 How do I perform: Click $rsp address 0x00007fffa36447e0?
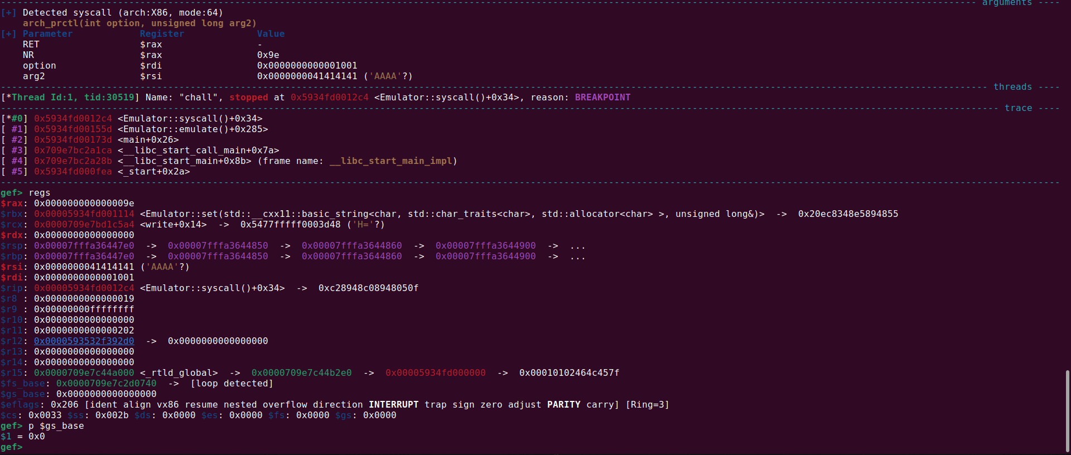[x=84, y=245]
